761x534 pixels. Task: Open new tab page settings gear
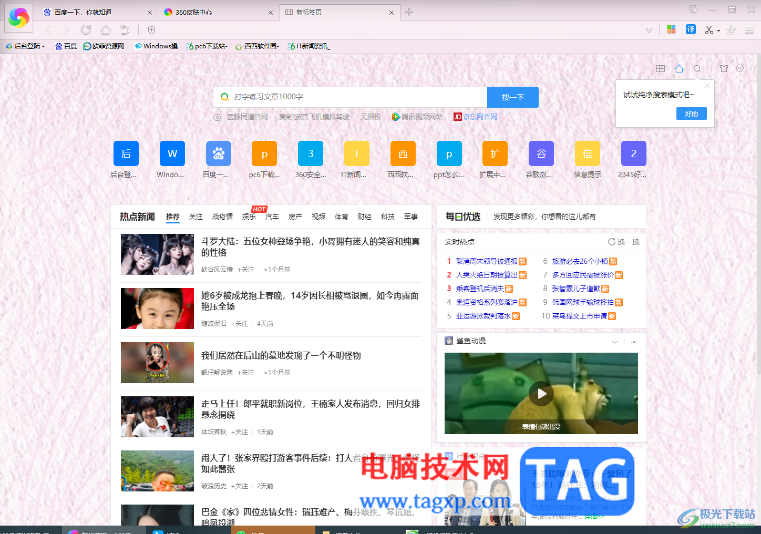(740, 68)
